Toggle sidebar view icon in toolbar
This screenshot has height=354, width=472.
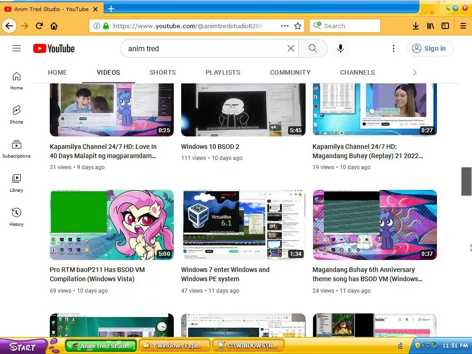[x=445, y=26]
